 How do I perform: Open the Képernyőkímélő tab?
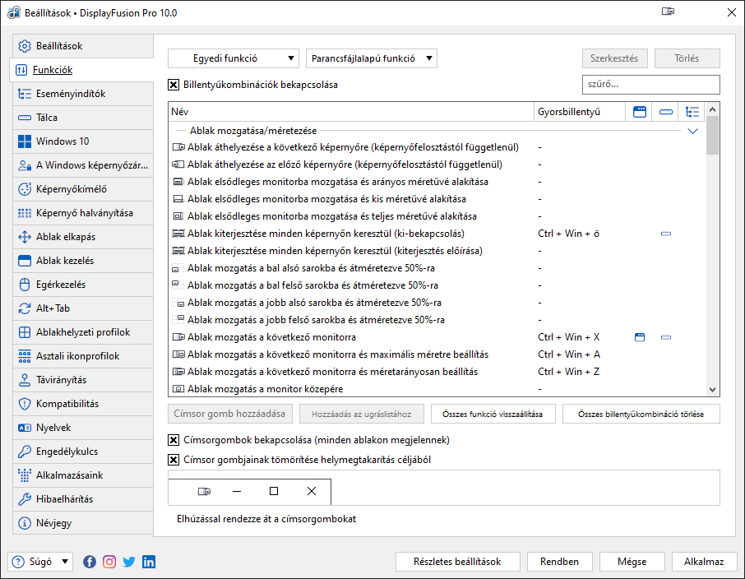point(83,189)
